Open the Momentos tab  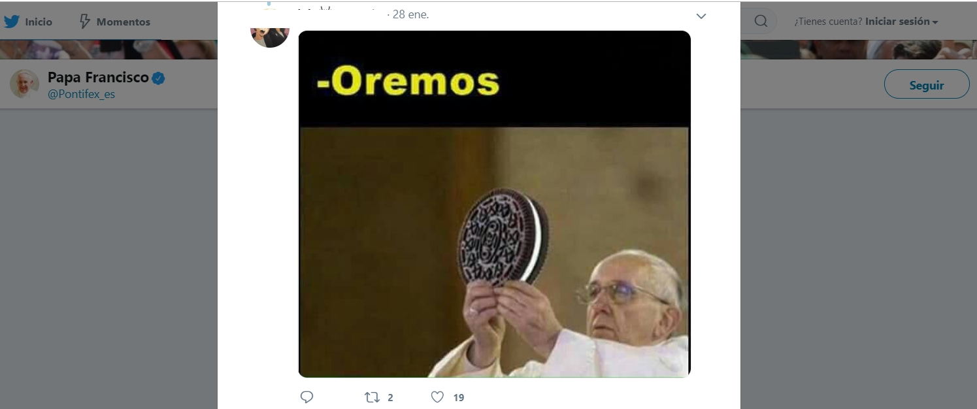click(114, 22)
